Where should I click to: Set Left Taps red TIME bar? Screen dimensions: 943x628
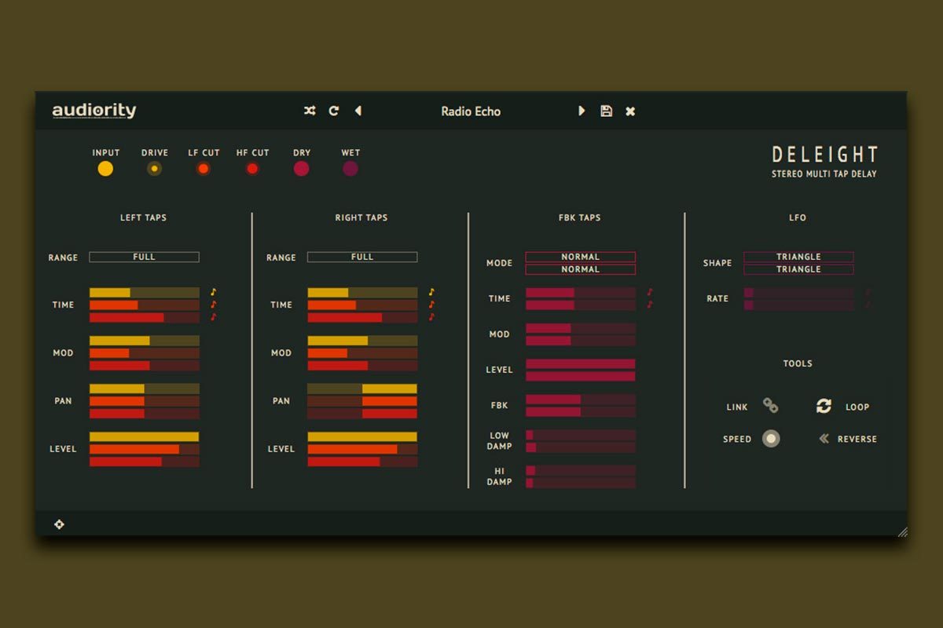click(x=144, y=318)
